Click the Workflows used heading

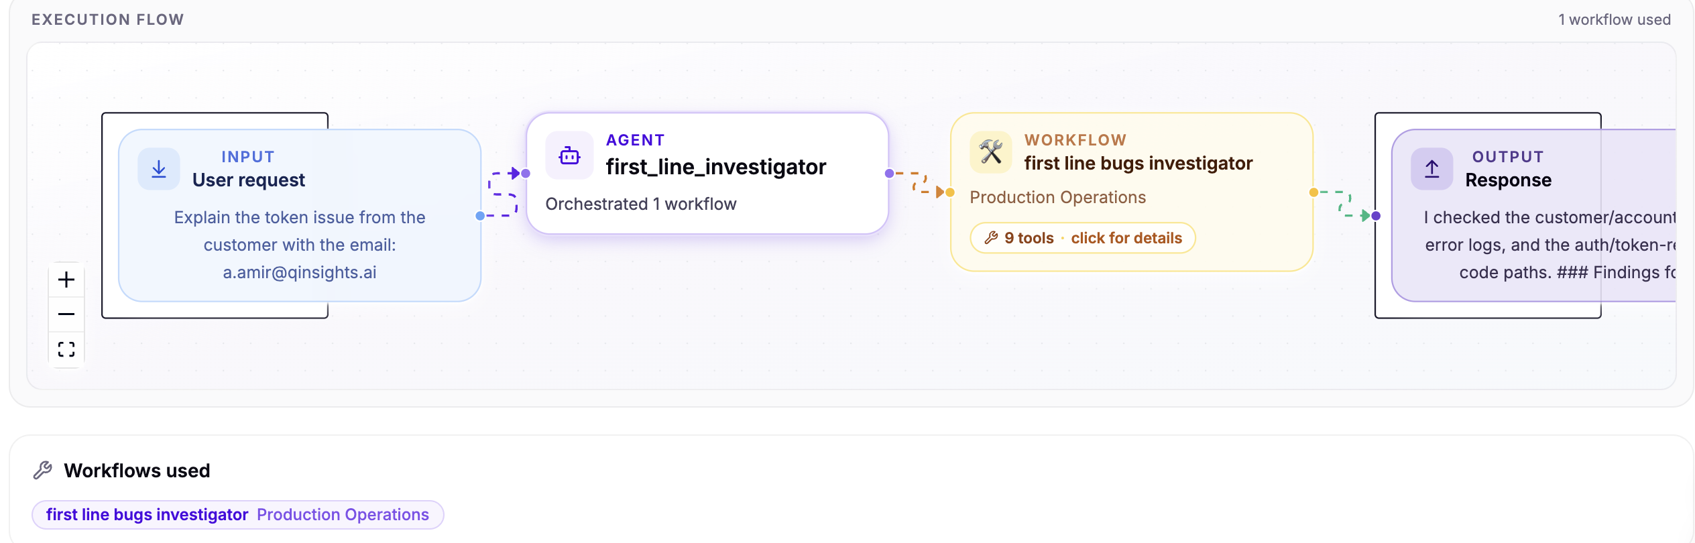[x=137, y=471]
